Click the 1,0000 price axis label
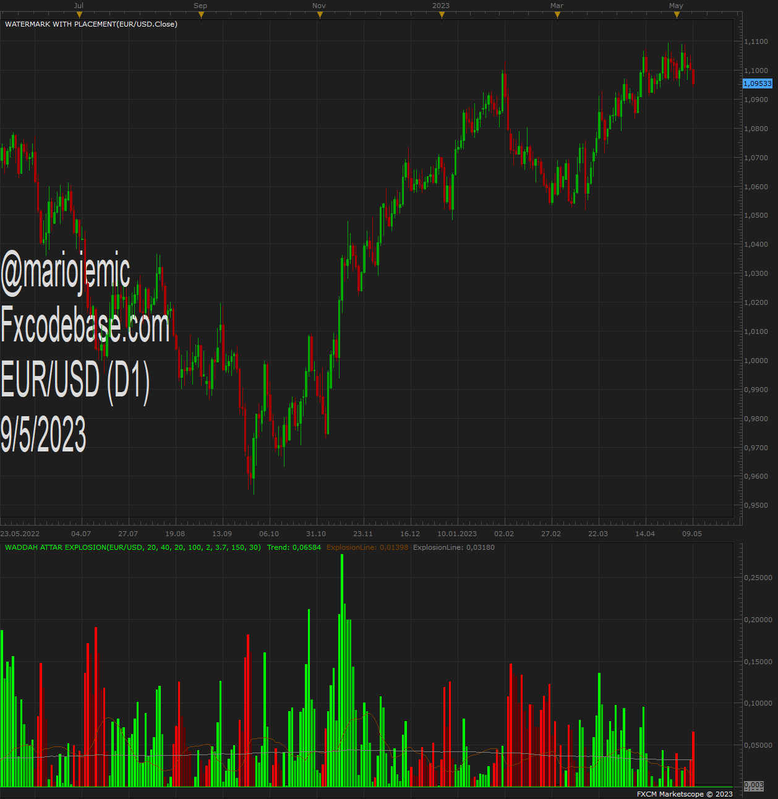Screen dimensions: 778x799 click(x=756, y=361)
